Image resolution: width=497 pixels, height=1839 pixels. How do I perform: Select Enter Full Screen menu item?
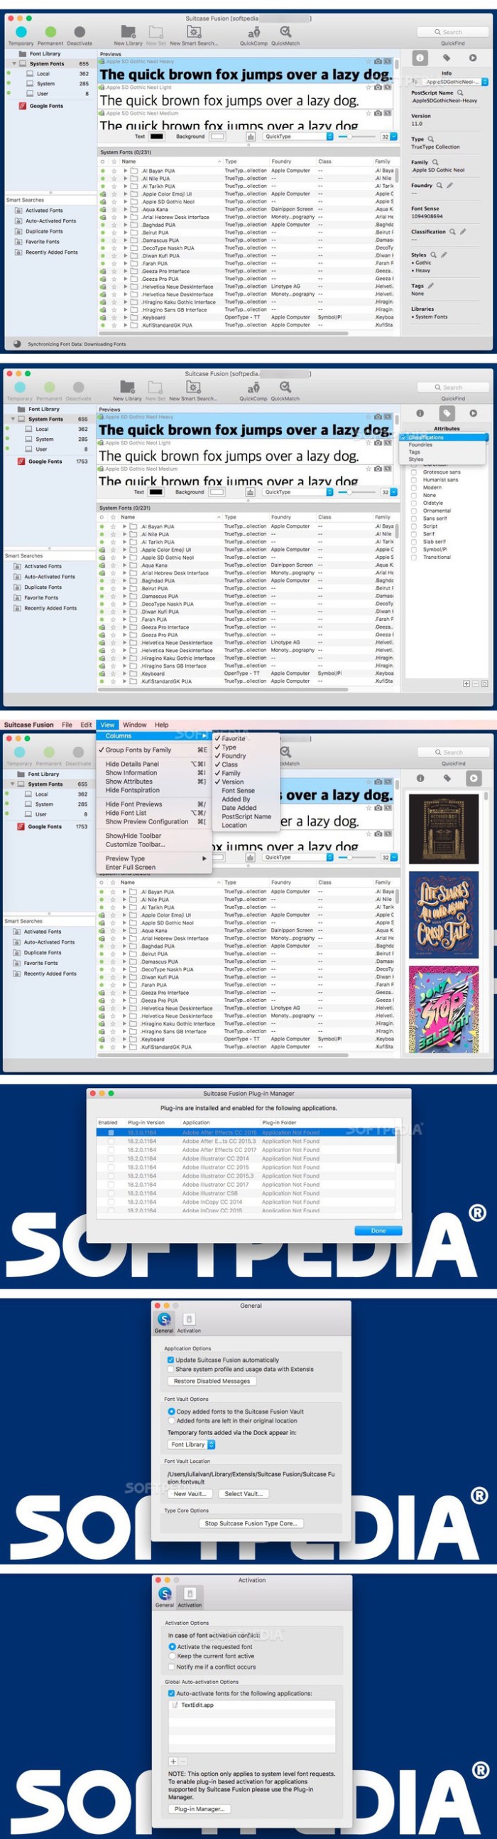(155, 868)
